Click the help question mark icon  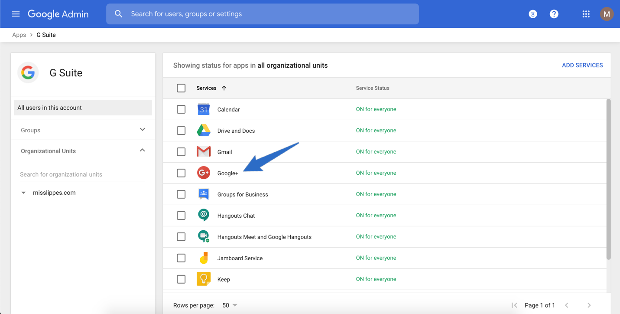coord(554,13)
